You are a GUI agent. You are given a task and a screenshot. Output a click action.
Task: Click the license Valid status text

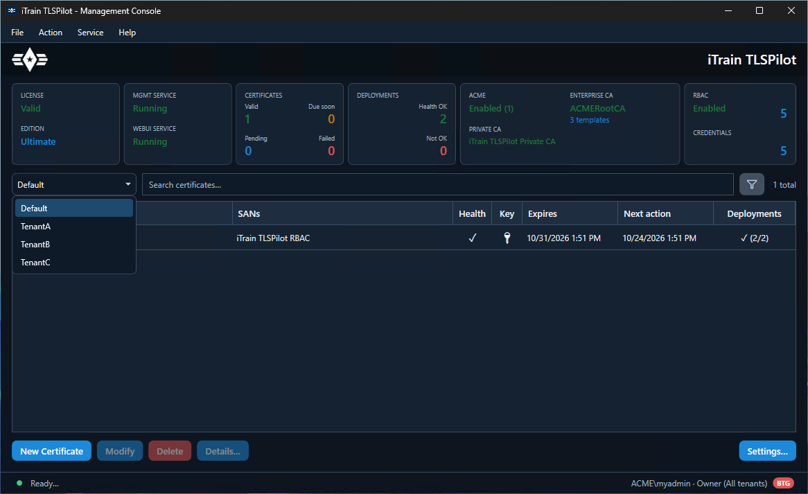coord(30,108)
